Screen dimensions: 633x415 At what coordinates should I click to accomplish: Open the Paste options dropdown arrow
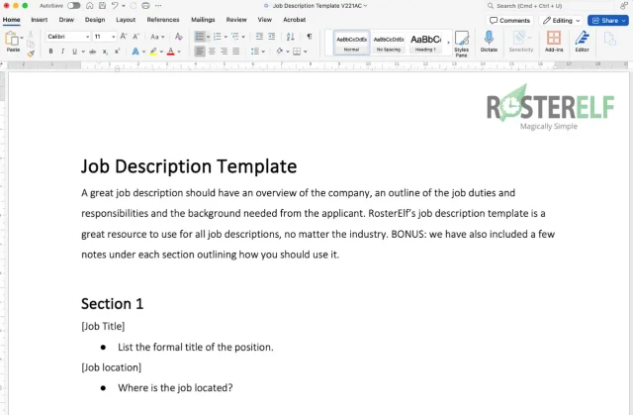22,38
